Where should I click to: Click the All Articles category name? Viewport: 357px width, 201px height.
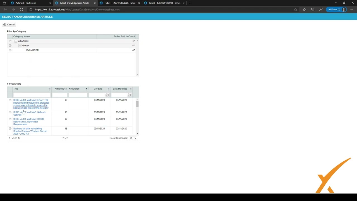[x=23, y=41]
